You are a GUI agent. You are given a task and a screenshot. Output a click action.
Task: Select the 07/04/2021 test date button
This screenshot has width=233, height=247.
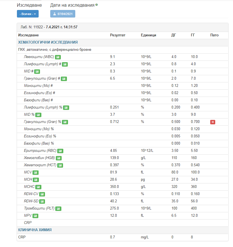coord(63,14)
